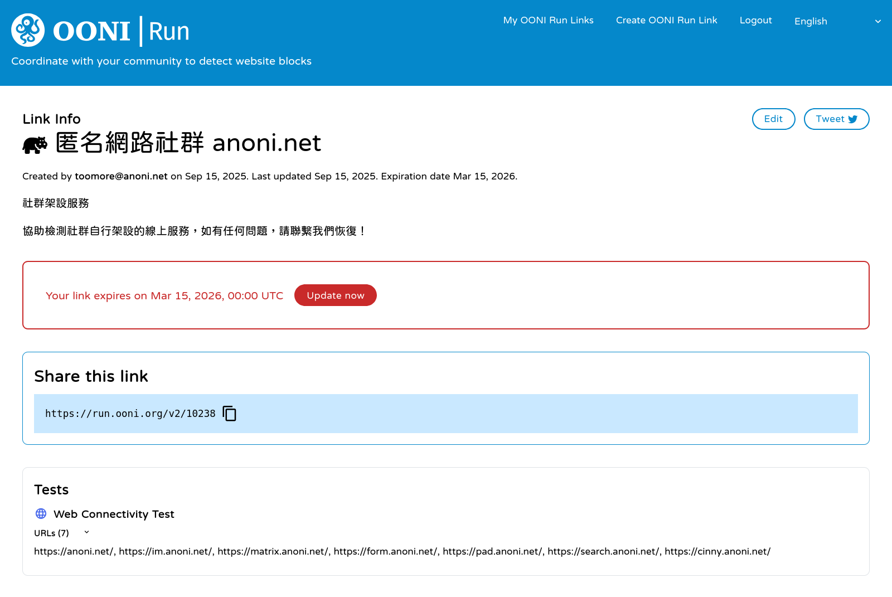Click the language selector chevron arrow
The image size is (892, 597).
tap(878, 22)
